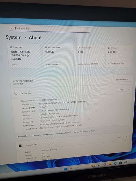Open File Explorer from the taskbar

[x=110, y=164]
